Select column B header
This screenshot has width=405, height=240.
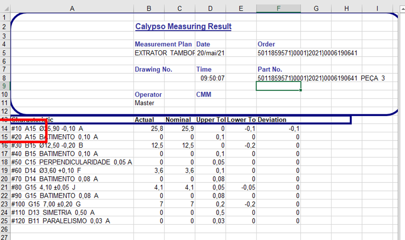[x=149, y=9]
